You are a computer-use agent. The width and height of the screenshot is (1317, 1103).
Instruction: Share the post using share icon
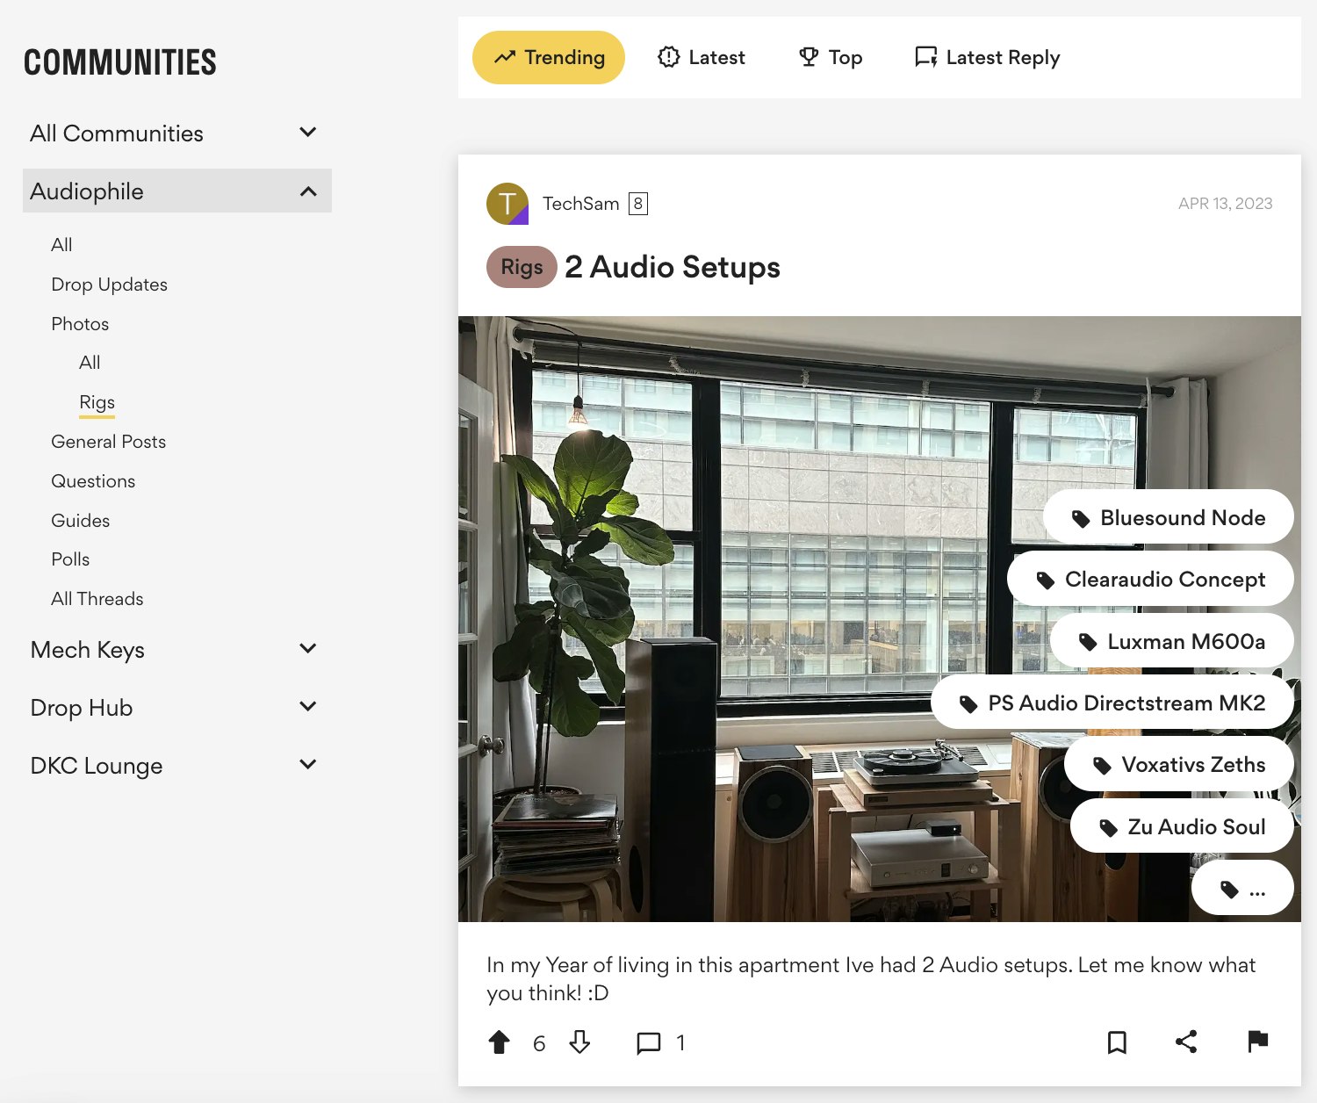click(x=1186, y=1042)
